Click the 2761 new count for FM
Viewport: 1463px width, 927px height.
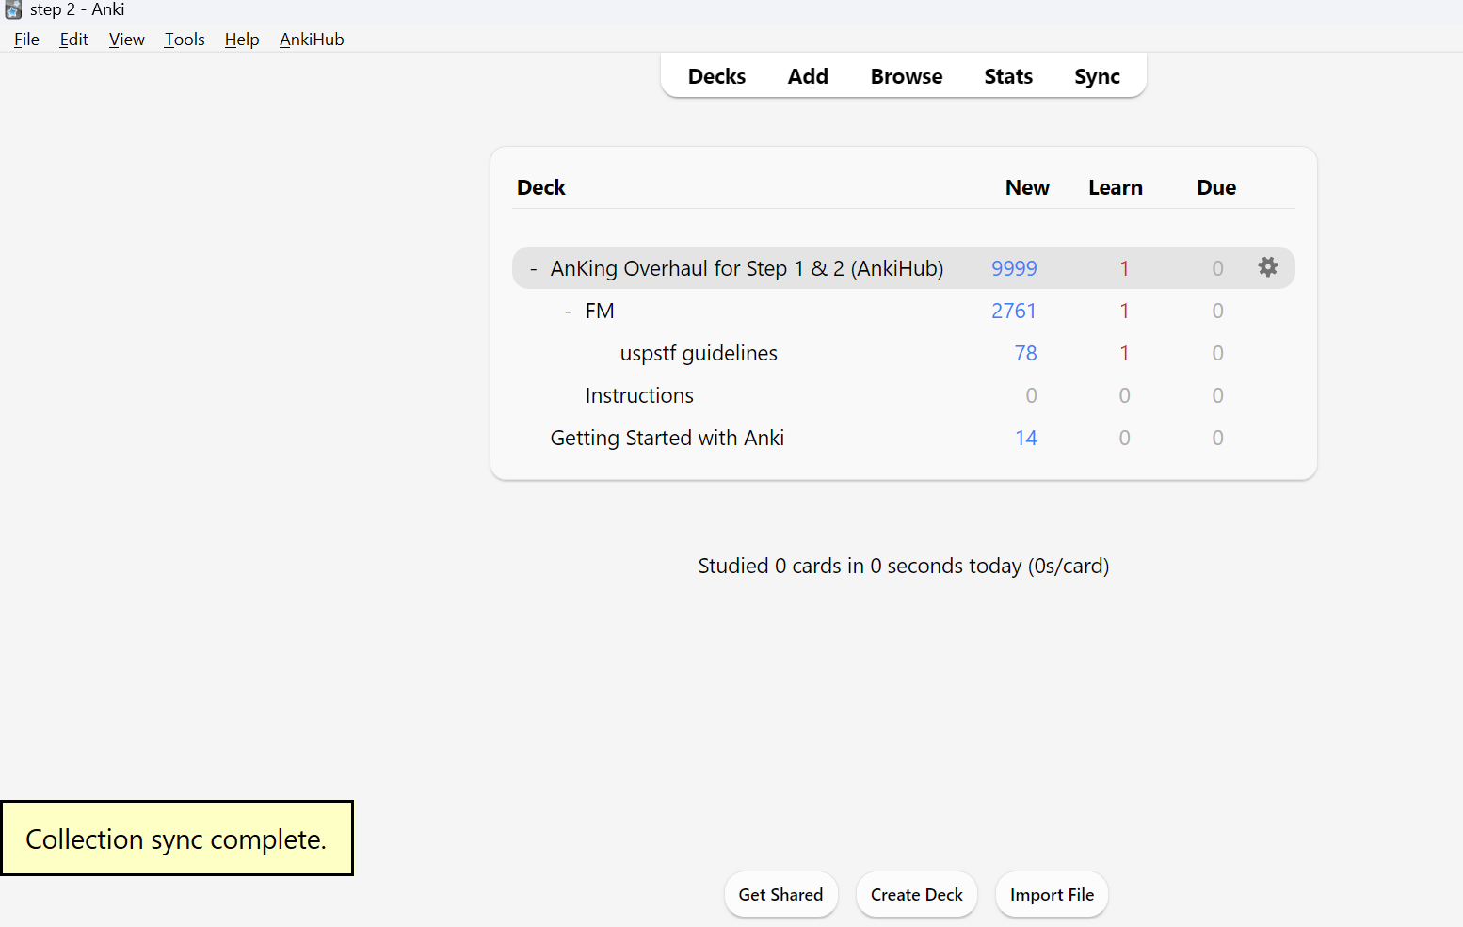click(x=1014, y=311)
